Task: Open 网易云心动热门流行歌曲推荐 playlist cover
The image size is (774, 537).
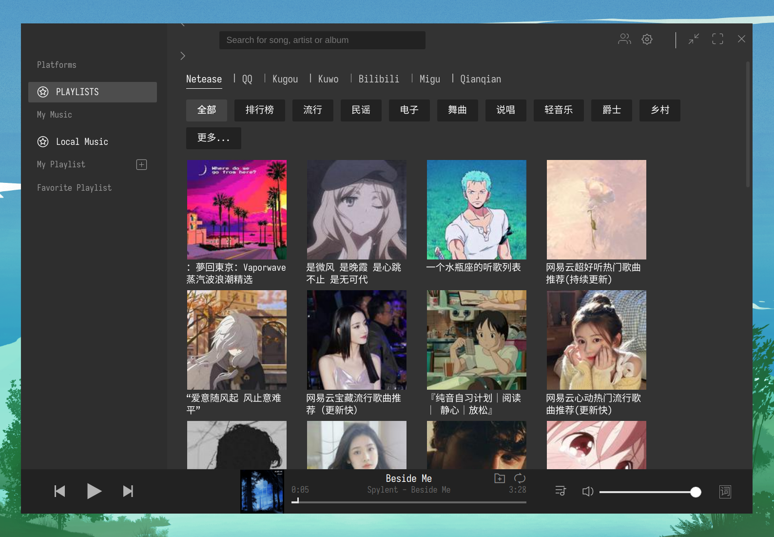Action: click(x=597, y=340)
